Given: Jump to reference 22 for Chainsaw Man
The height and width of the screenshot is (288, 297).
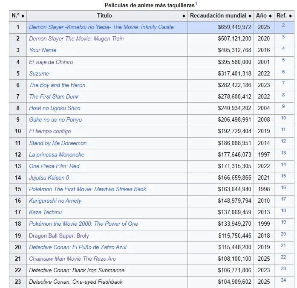Looking at the screenshot, I should tap(283, 257).
